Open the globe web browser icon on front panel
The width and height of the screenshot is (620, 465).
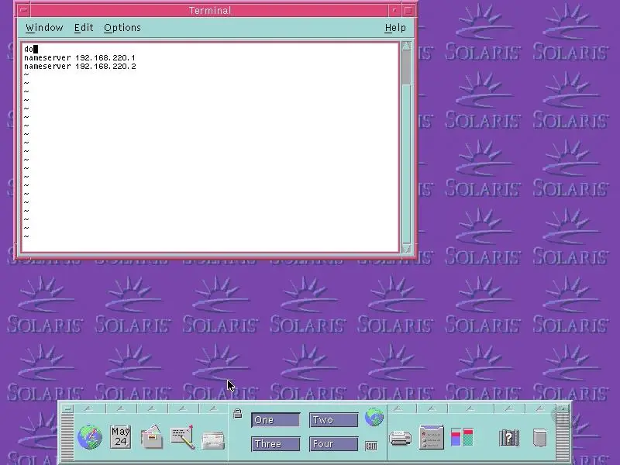point(89,437)
